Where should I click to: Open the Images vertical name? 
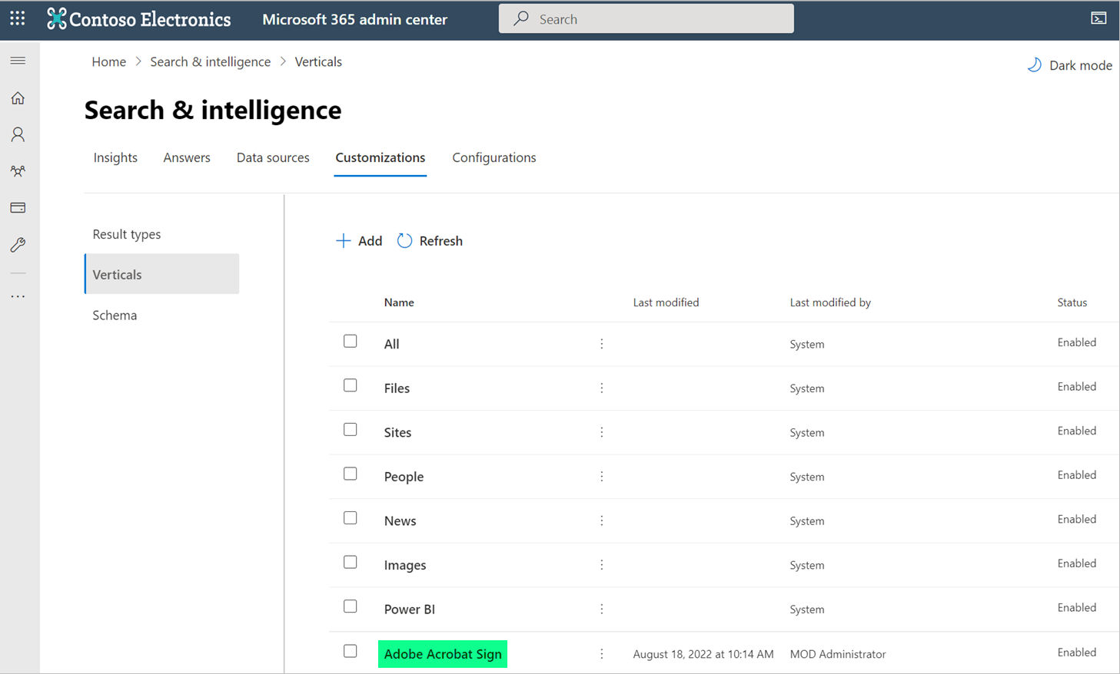tap(405, 565)
